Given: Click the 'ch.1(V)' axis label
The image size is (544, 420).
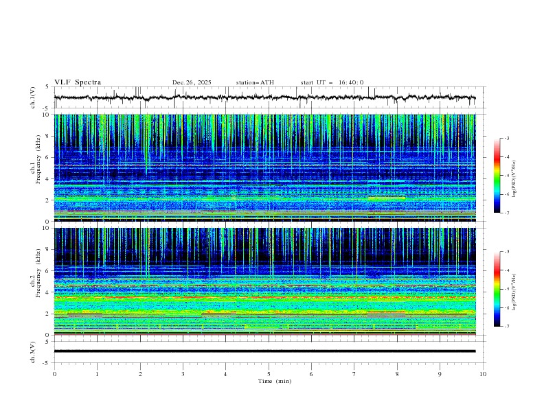Looking at the screenshot, I should tap(33, 97).
